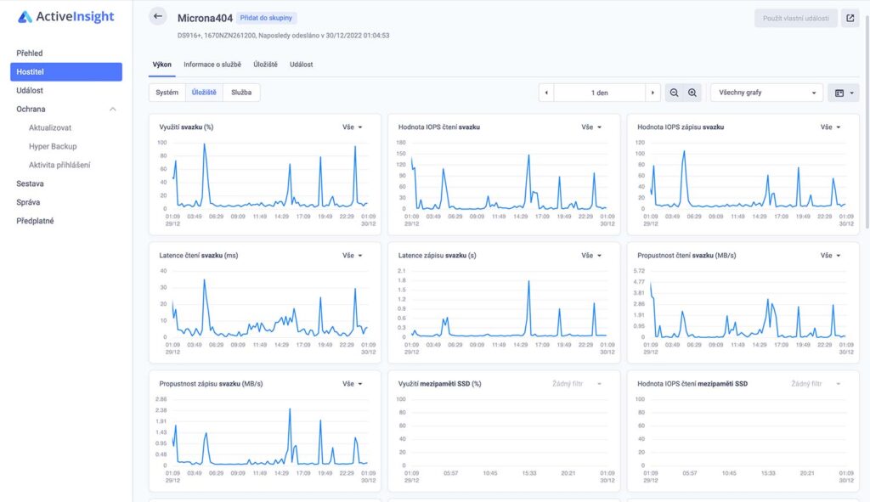
Task: Open Vše filter for Latence čtení svazku
Action: (352, 255)
